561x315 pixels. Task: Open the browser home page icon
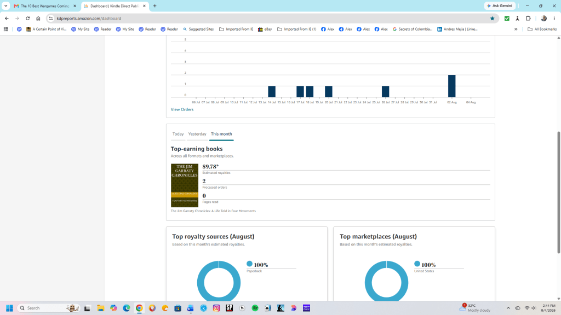(38, 18)
